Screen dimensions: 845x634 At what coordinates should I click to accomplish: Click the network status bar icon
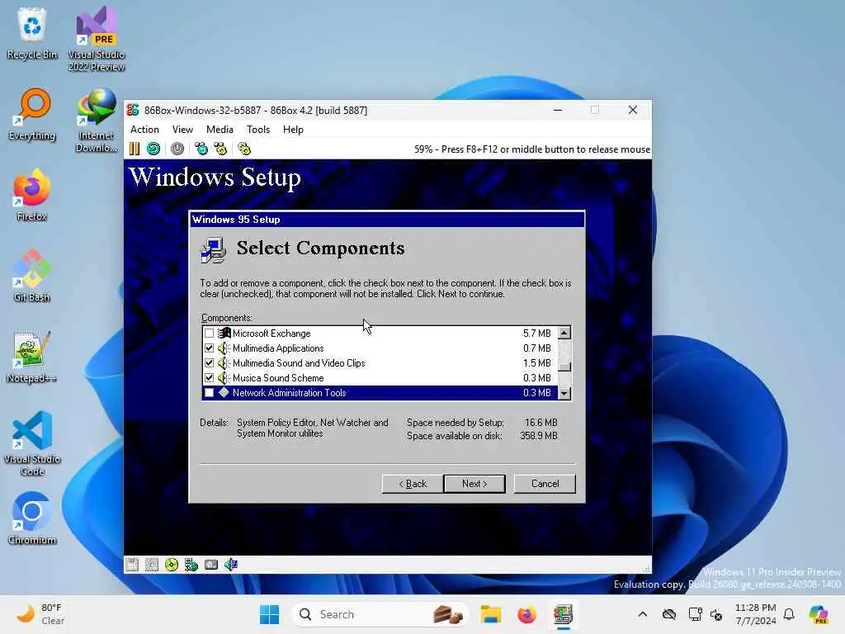[191, 565]
